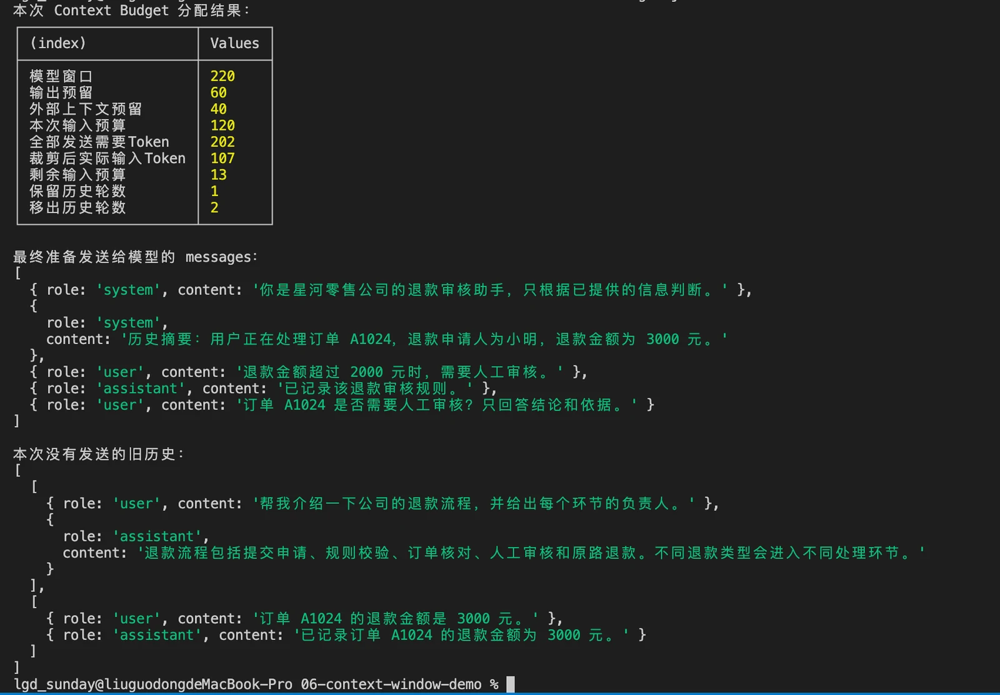
Task: Click the value 120 in the table
Action: point(222,126)
